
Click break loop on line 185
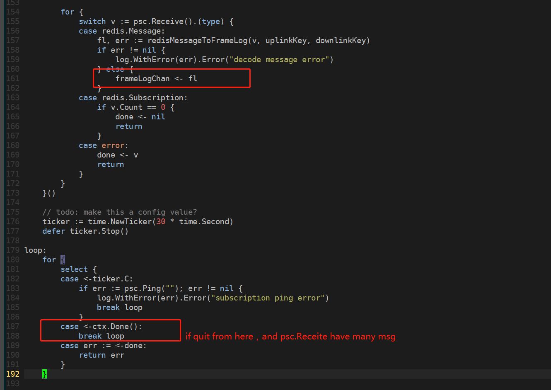pyautogui.click(x=120, y=307)
